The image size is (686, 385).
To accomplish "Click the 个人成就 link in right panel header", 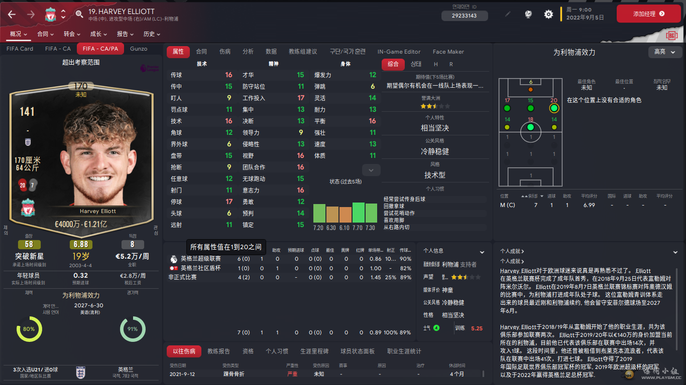I will click(512, 251).
